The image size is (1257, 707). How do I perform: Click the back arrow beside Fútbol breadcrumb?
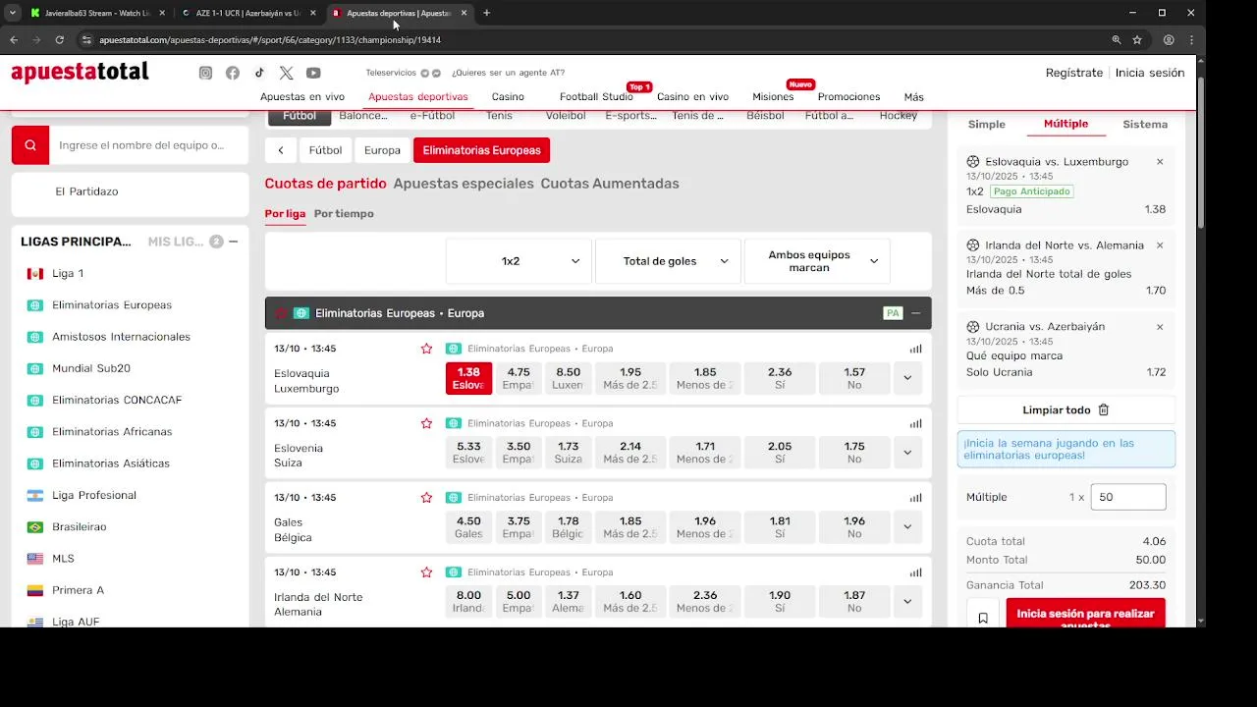click(x=281, y=150)
